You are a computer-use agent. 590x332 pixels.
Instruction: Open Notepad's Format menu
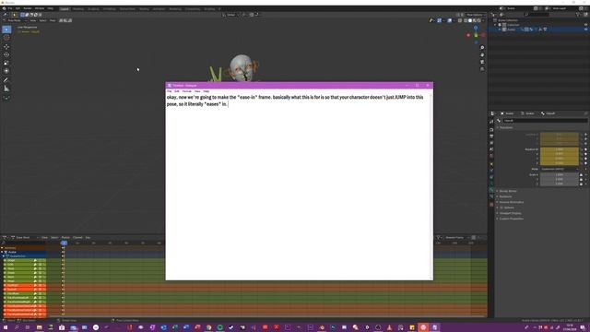186,91
